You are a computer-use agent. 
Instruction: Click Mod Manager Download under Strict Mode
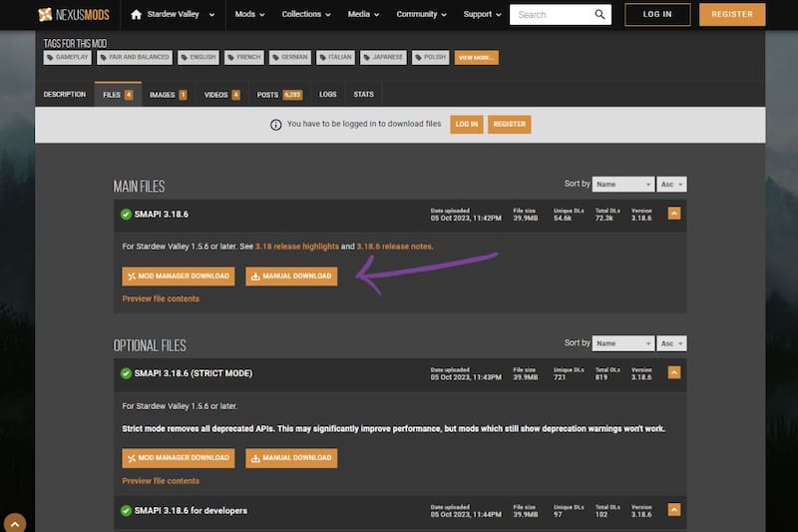tap(179, 458)
